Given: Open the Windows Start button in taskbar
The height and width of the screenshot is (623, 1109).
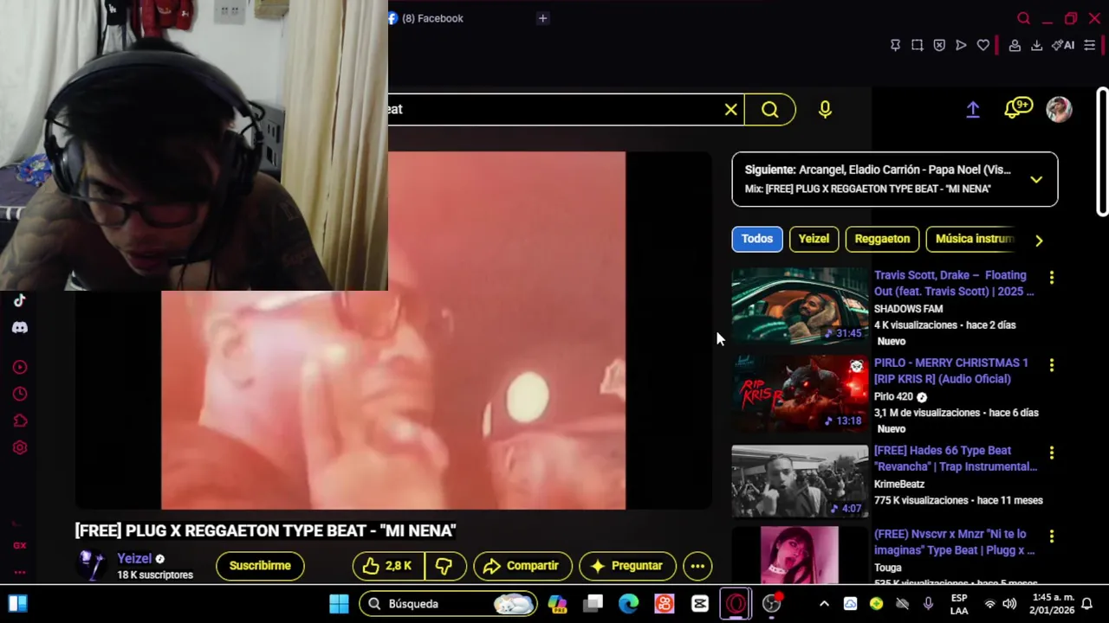Looking at the screenshot, I should point(339,604).
